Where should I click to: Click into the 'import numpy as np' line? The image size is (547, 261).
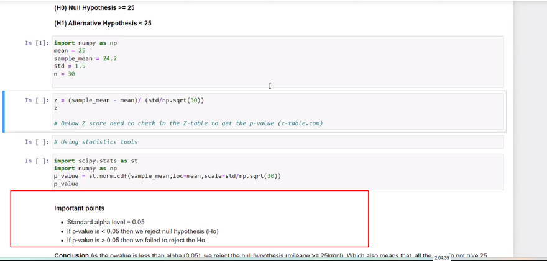85,43
